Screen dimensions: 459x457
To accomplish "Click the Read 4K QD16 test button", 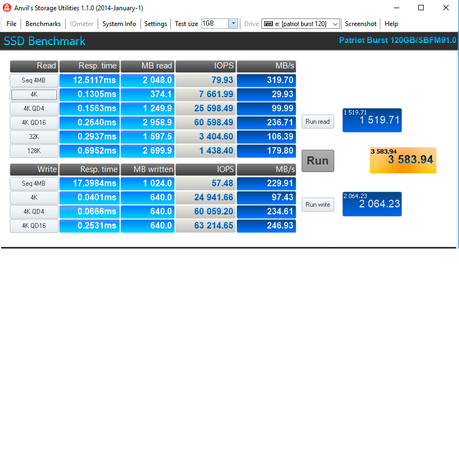I will pyautogui.click(x=34, y=122).
